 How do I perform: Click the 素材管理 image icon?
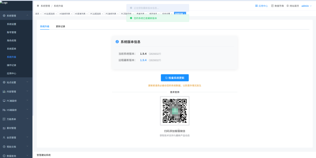4,128
